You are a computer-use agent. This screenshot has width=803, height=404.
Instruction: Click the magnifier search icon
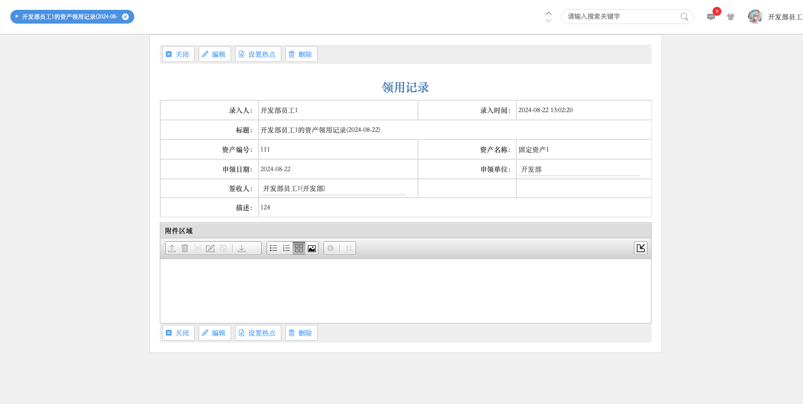pyautogui.click(x=684, y=17)
